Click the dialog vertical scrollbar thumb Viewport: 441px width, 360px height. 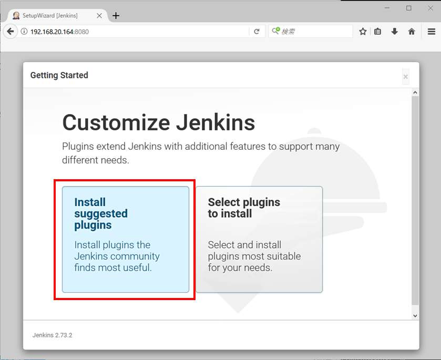(x=415, y=200)
